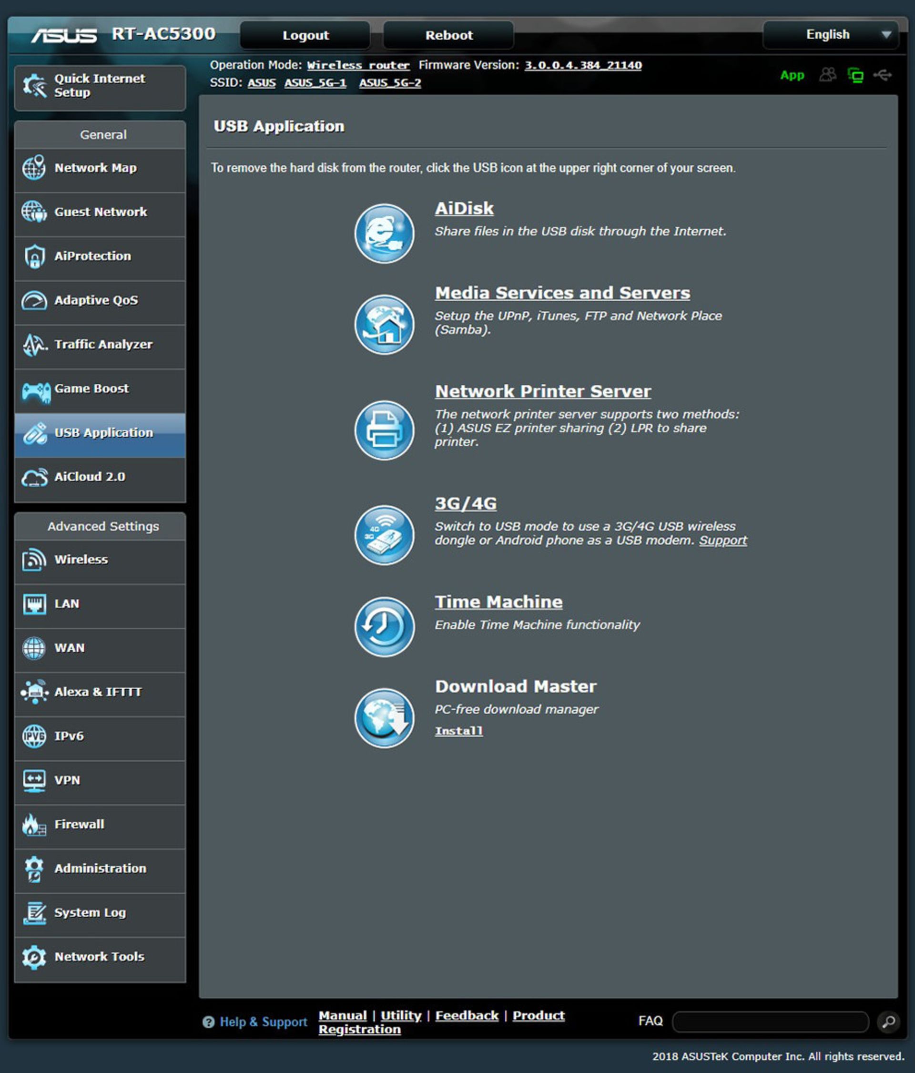The width and height of the screenshot is (915, 1073).
Task: Click the Download Master globe icon
Action: [x=384, y=717]
